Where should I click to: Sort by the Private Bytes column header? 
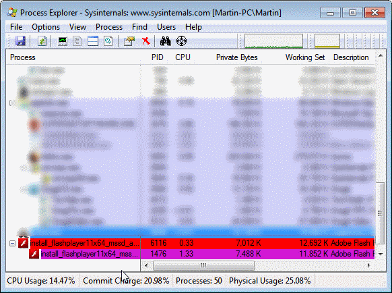pos(237,57)
